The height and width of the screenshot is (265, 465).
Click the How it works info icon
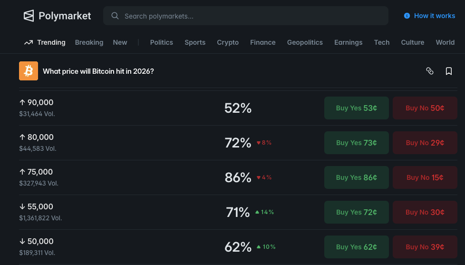click(407, 16)
